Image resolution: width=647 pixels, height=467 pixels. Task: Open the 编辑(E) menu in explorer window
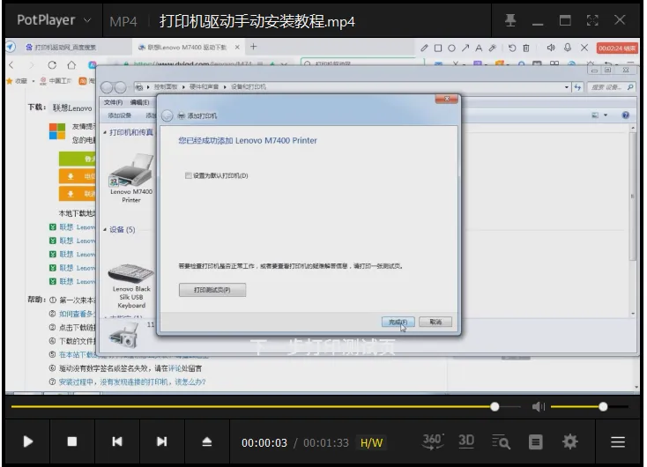point(139,102)
